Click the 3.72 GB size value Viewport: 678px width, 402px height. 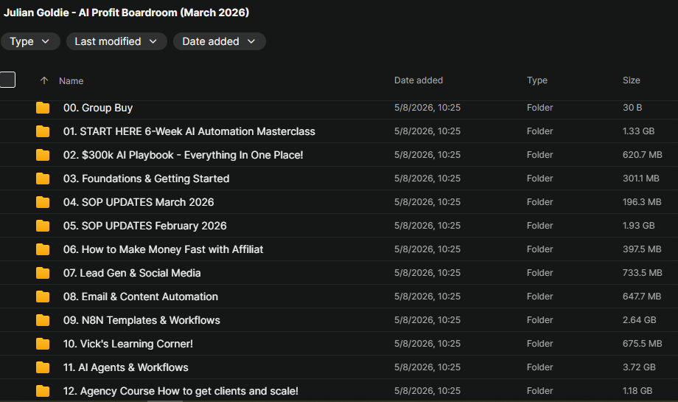tap(639, 367)
